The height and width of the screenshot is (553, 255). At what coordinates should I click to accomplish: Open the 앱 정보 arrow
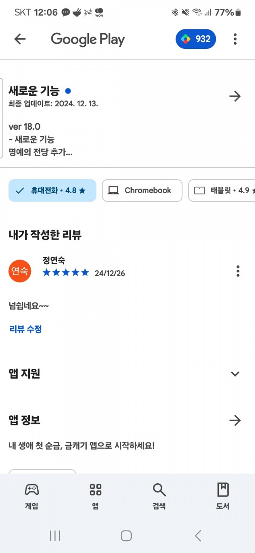click(x=235, y=421)
